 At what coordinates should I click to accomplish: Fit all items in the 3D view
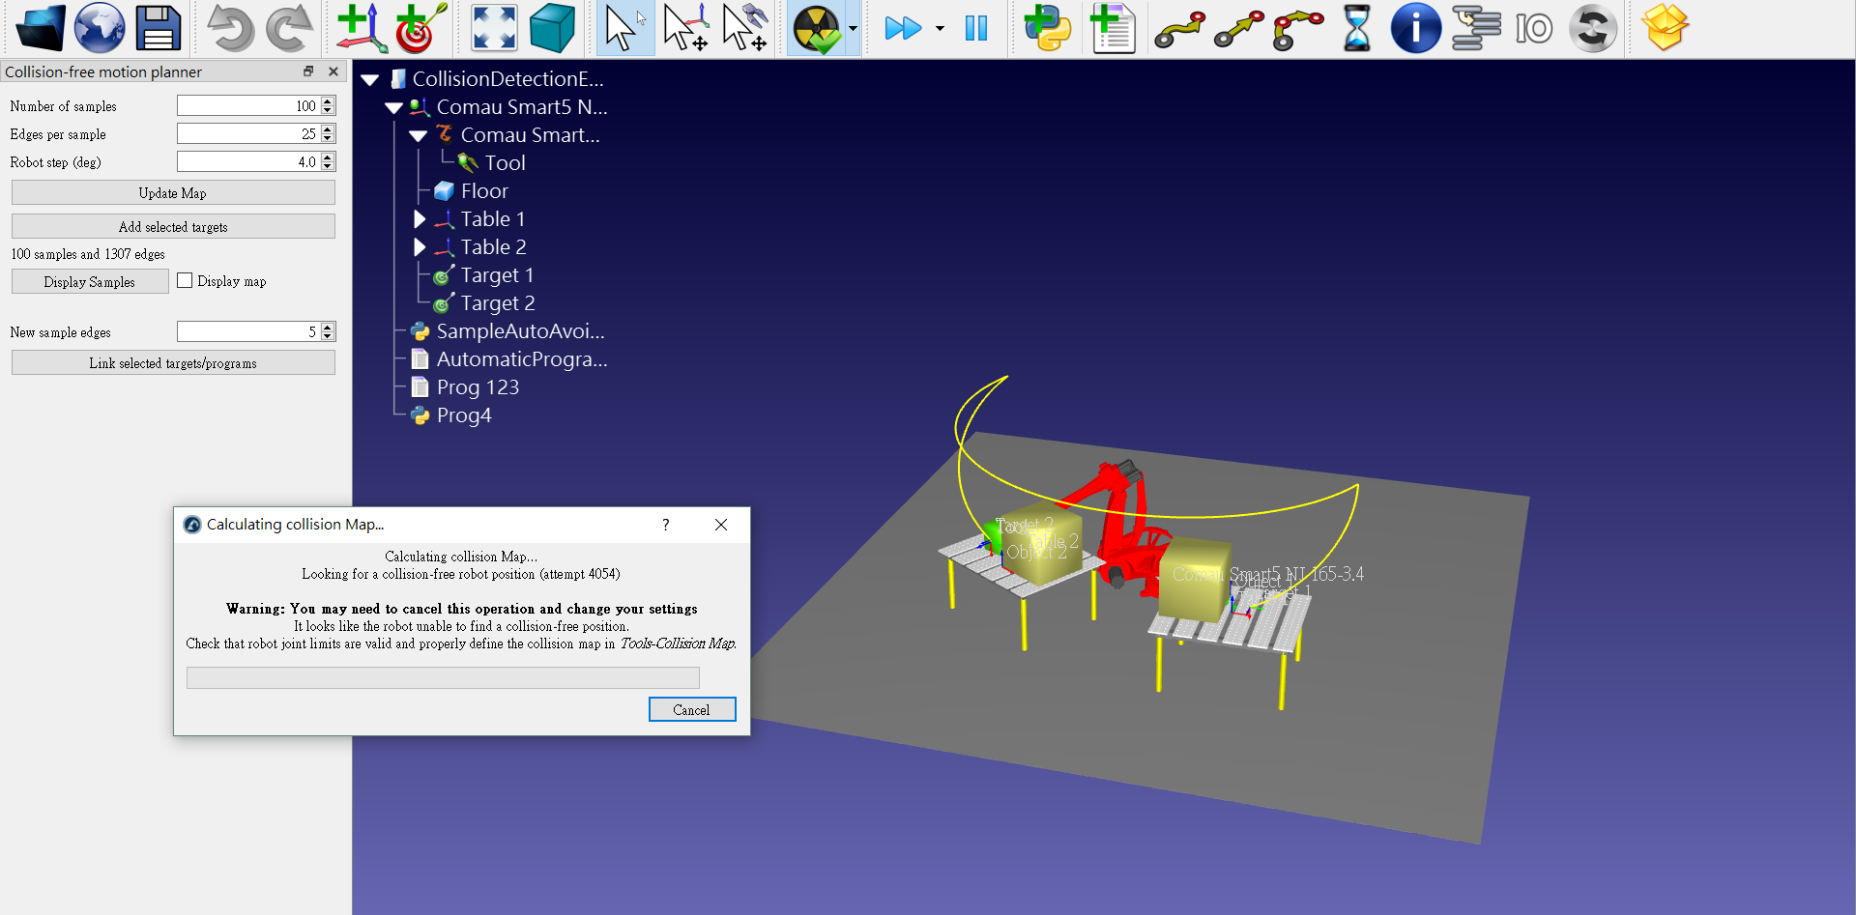[494, 28]
